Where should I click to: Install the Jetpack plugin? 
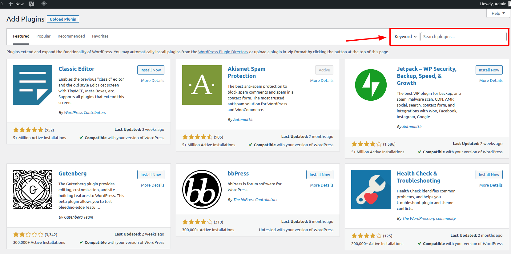489,70
